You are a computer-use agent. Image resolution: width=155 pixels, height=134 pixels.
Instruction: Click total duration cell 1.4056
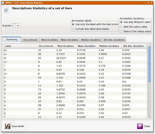tap(61, 93)
